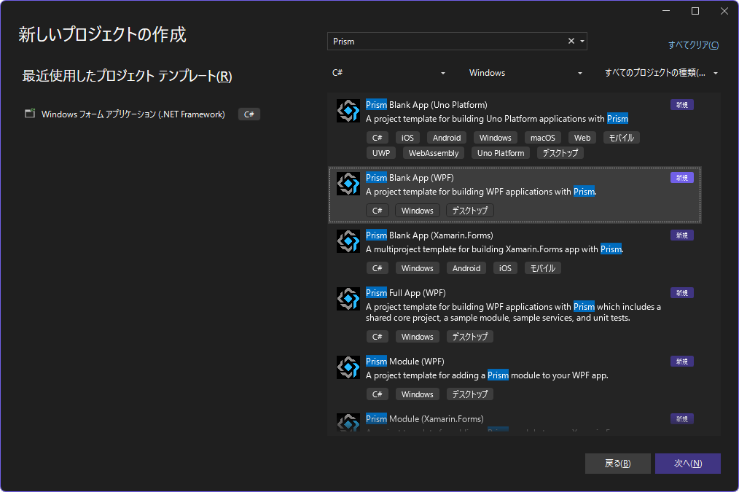The image size is (739, 492).
Task: Click the Prism Blank App (Uno Platform) icon
Action: [x=348, y=111]
